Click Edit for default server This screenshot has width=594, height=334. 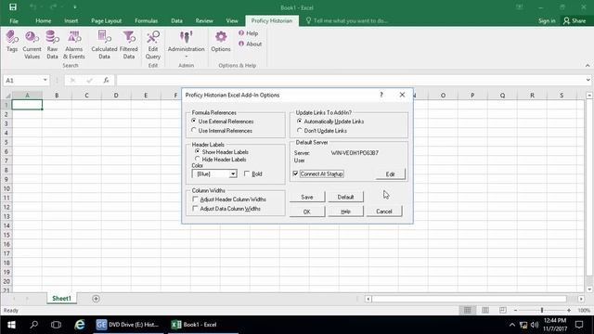390,173
